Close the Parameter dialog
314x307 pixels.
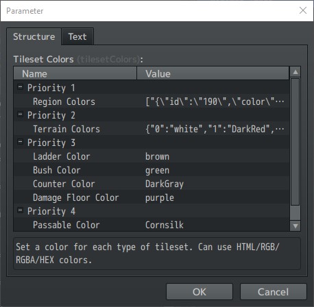tap(303, 10)
